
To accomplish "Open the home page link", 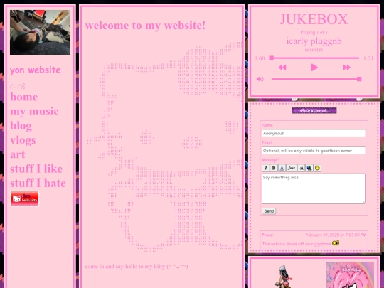I will pyautogui.click(x=24, y=97).
